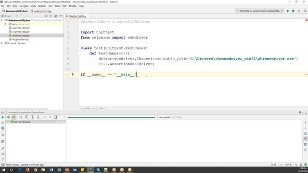Viewport: 308px width, 173px height.
Task: Click the gray Stop square in the top toolbar
Action: point(299,11)
